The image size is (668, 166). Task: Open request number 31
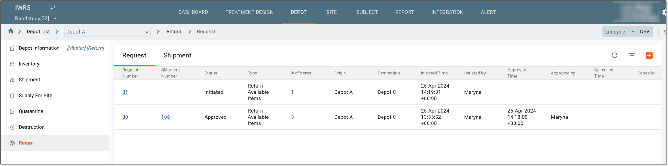[125, 92]
